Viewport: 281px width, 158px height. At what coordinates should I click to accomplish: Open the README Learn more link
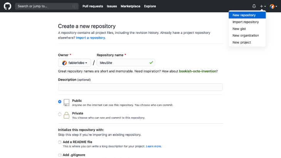click(x=154, y=146)
